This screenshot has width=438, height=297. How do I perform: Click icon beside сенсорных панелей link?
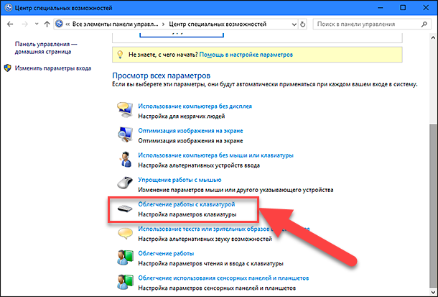[125, 282]
